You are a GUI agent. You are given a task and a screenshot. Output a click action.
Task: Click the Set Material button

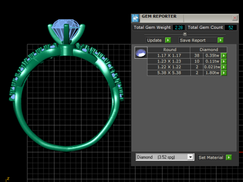coord(211,158)
